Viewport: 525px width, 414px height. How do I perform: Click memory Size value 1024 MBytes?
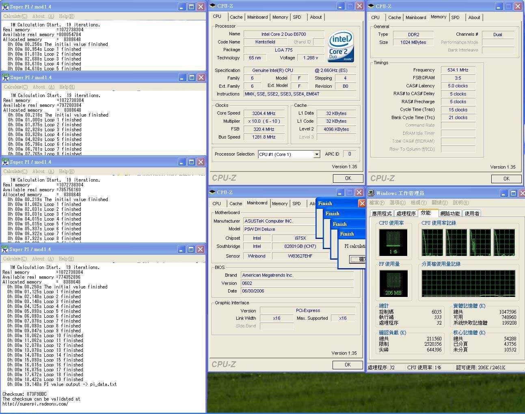413,42
